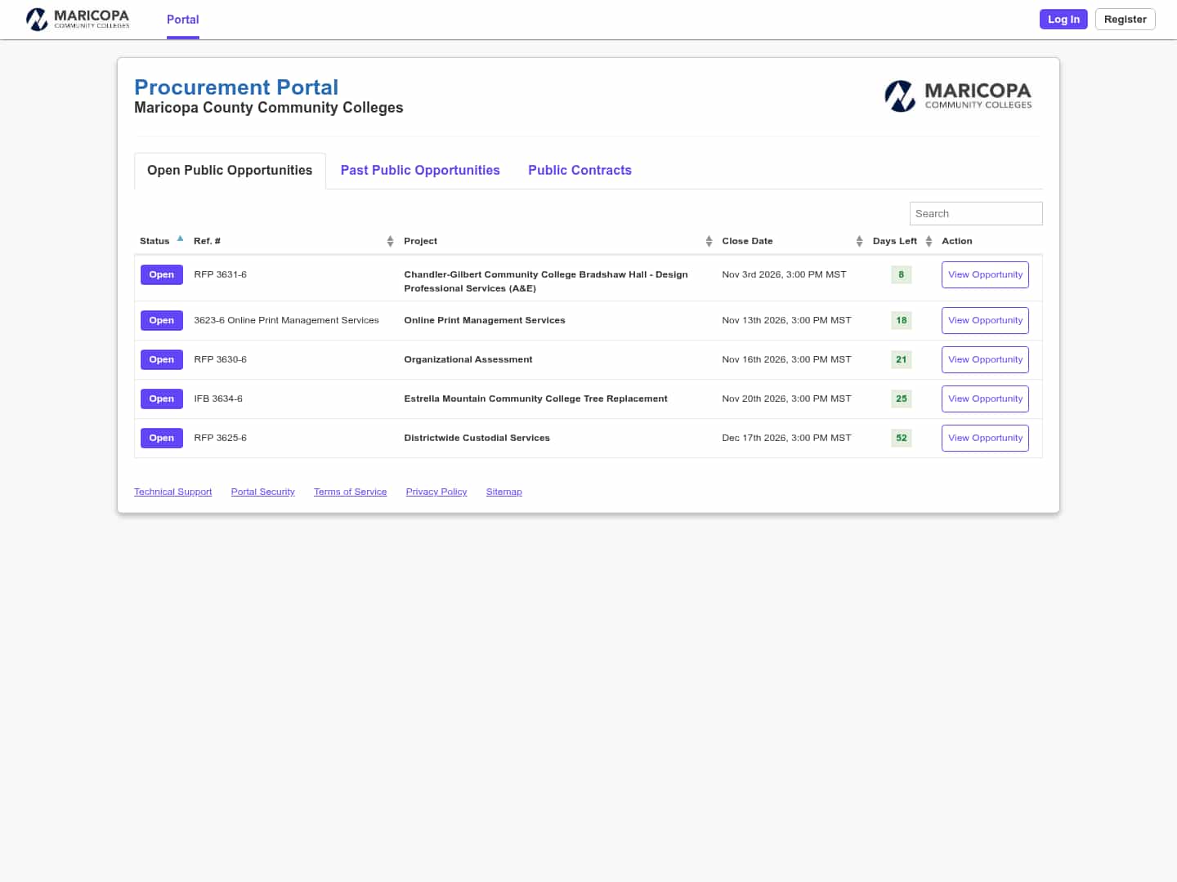Focus the Search input field
The image size is (1177, 882).
pos(976,214)
